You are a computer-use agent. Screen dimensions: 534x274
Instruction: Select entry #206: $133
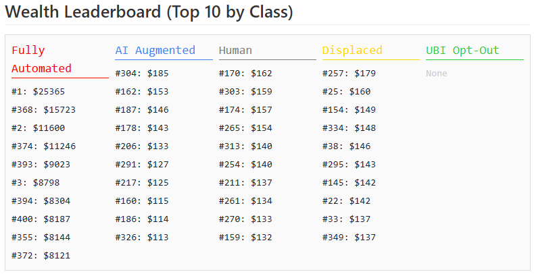pos(142,146)
